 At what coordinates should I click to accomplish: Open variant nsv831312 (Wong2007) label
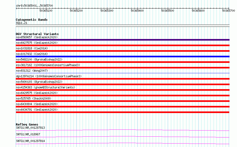32,71
